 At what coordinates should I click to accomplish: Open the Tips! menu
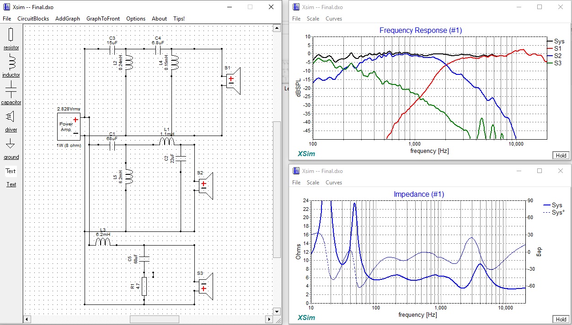[179, 19]
